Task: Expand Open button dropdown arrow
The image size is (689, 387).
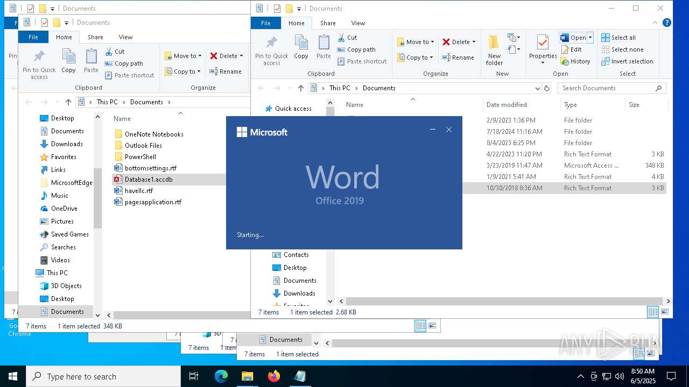Action: coord(590,38)
